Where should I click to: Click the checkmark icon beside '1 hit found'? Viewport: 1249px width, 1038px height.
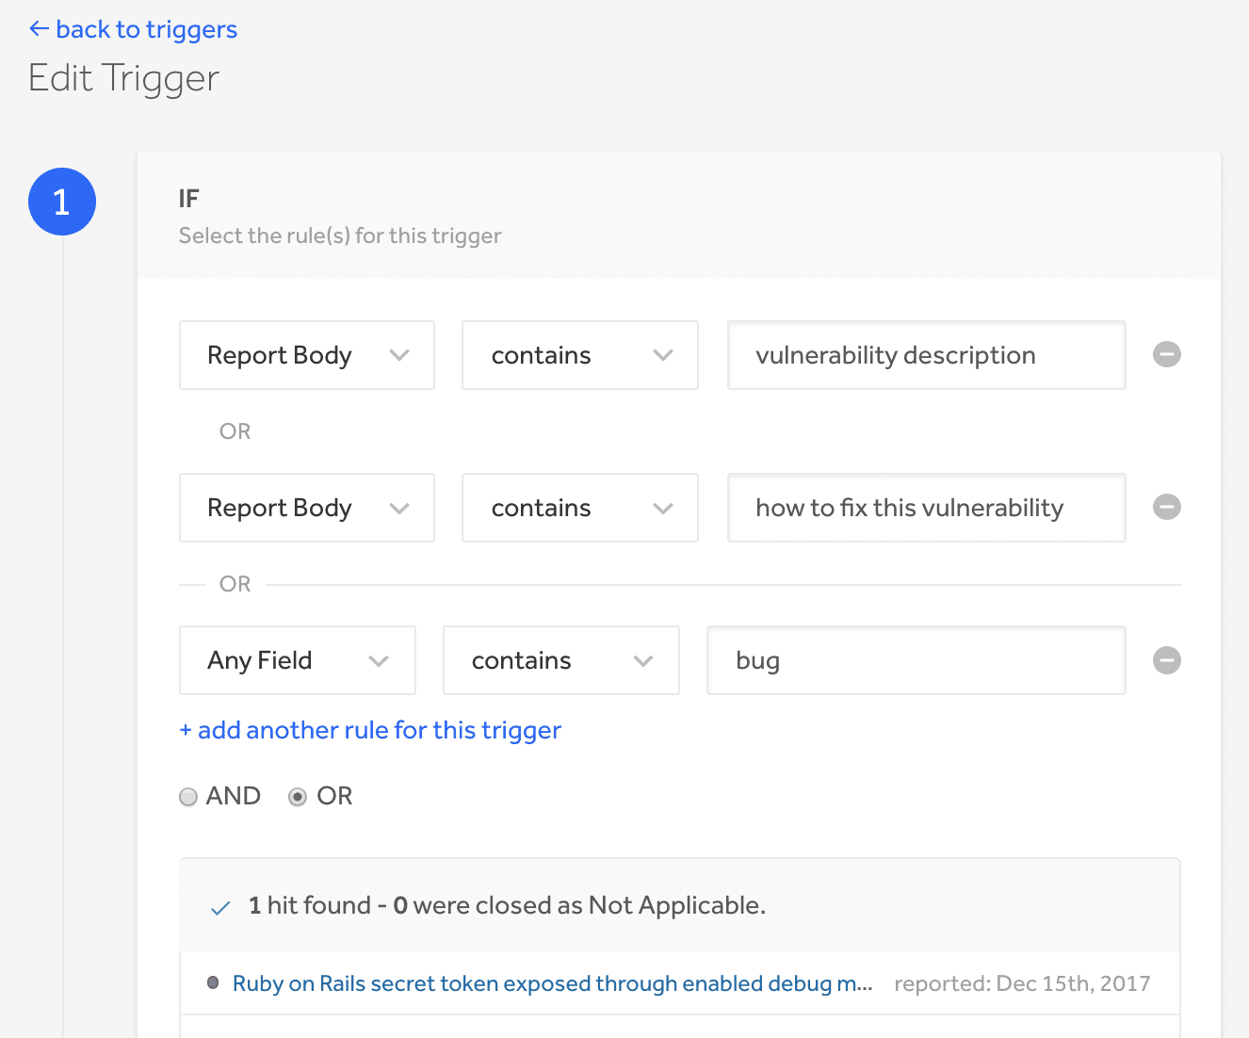[x=220, y=907]
